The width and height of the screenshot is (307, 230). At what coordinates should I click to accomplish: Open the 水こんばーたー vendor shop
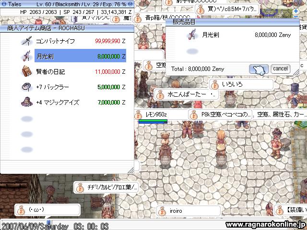pyautogui.click(x=186, y=95)
